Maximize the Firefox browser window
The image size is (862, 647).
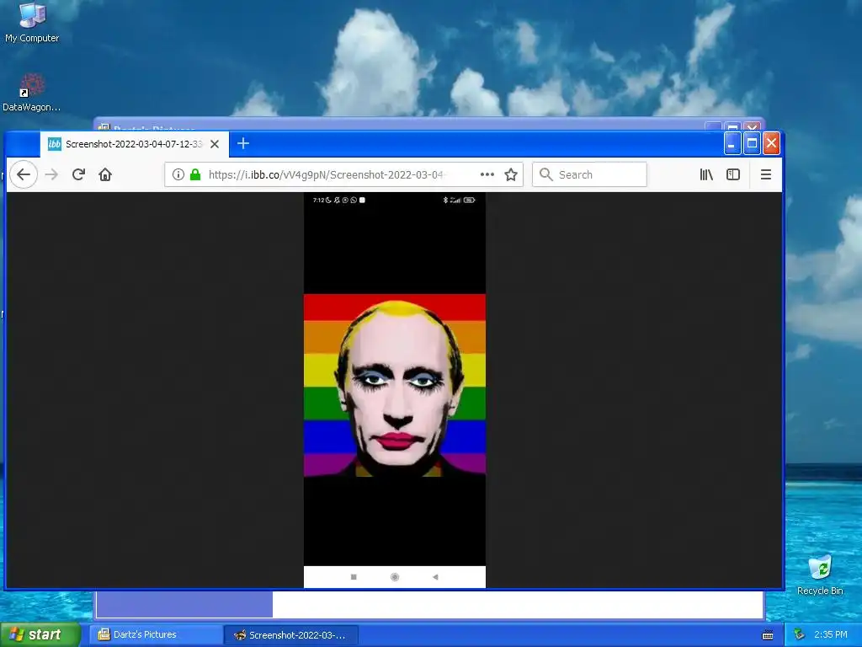point(752,143)
